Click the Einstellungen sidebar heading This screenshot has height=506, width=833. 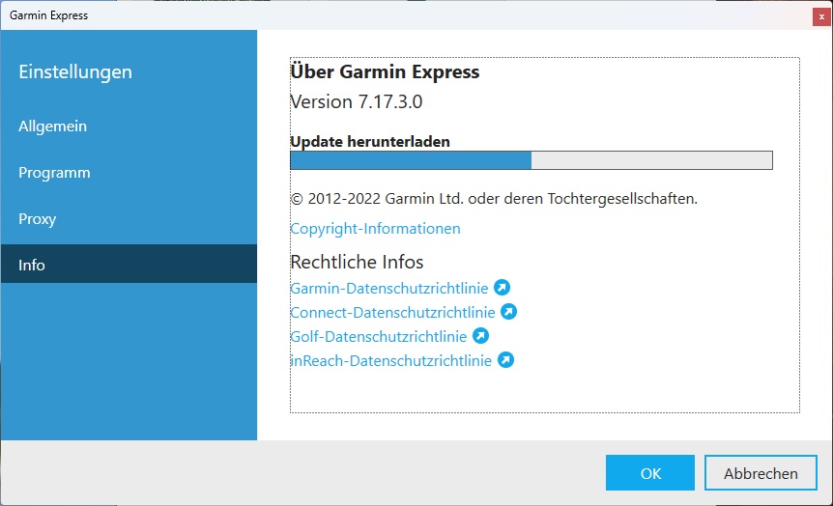tap(75, 72)
